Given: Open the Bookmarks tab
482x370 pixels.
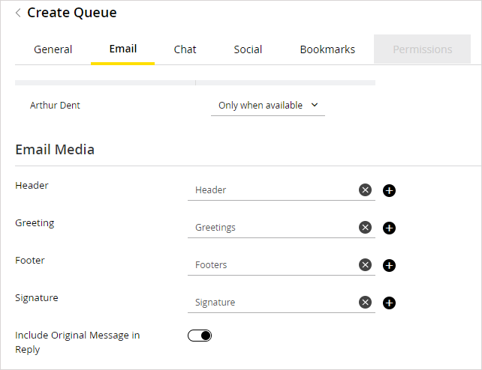Looking at the screenshot, I should tap(327, 49).
